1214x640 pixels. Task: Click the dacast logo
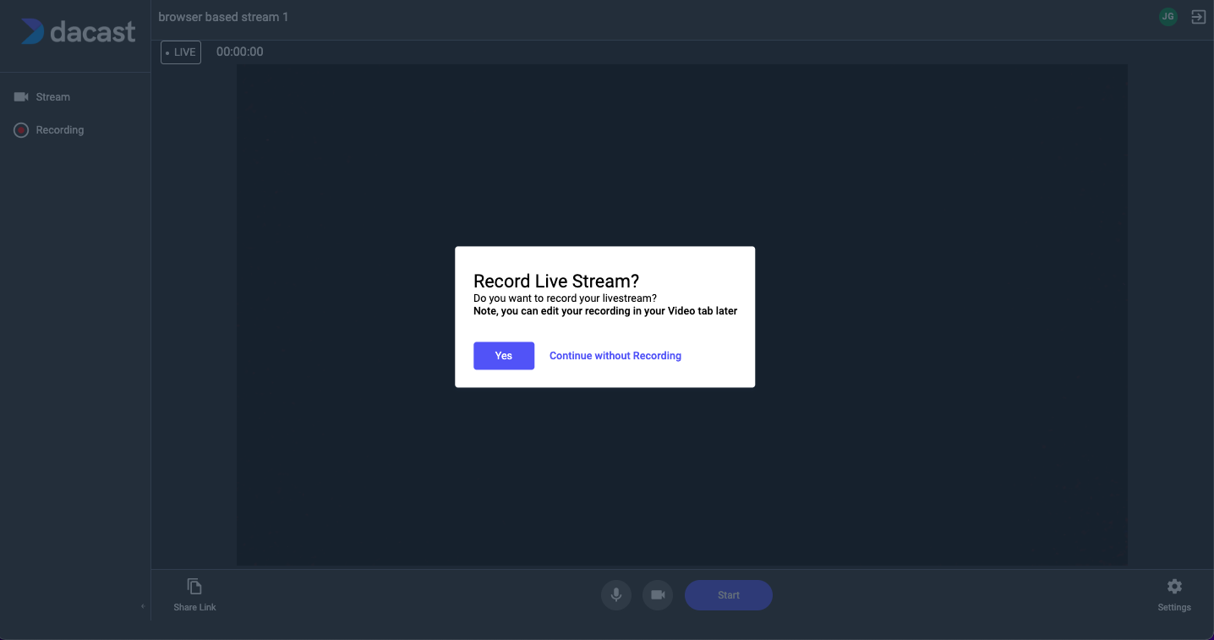(79, 31)
